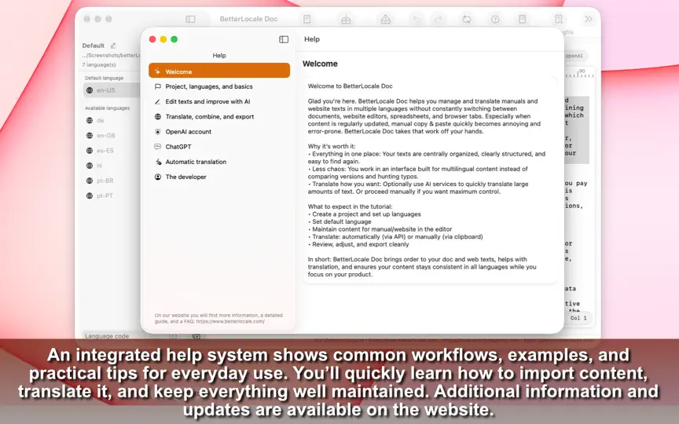The image size is (679, 424).
Task: Click the flag icon beside Project, languages
Action: tap(158, 86)
